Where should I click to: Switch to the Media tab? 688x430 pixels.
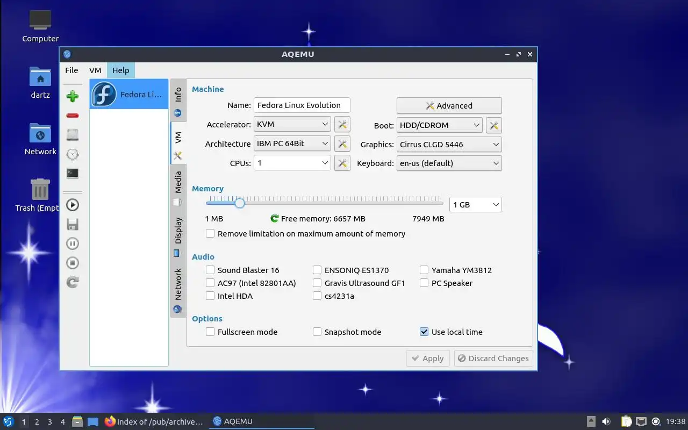(x=178, y=188)
